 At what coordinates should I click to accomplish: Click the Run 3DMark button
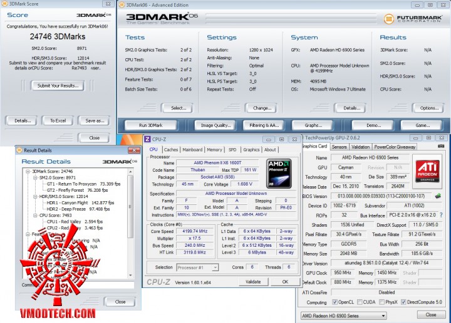point(151,126)
